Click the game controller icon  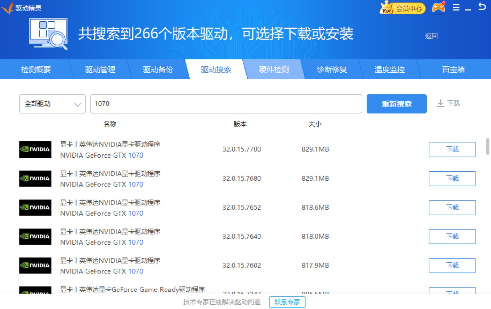click(x=439, y=7)
